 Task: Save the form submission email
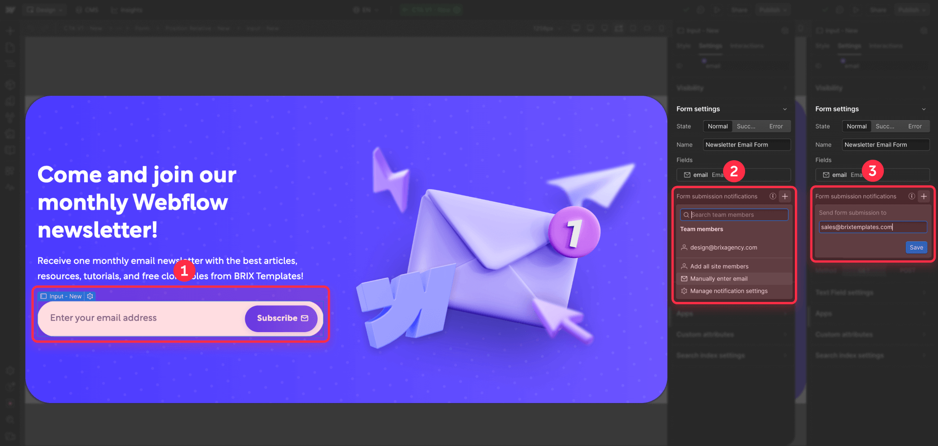[916, 247]
